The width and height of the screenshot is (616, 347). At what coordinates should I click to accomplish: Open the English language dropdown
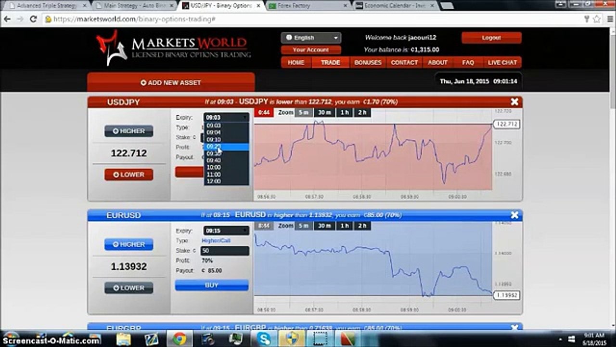click(x=311, y=38)
